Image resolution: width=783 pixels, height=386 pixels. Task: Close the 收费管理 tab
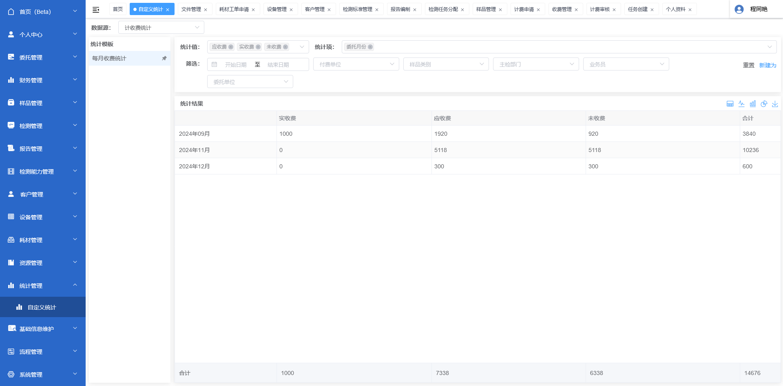click(576, 9)
